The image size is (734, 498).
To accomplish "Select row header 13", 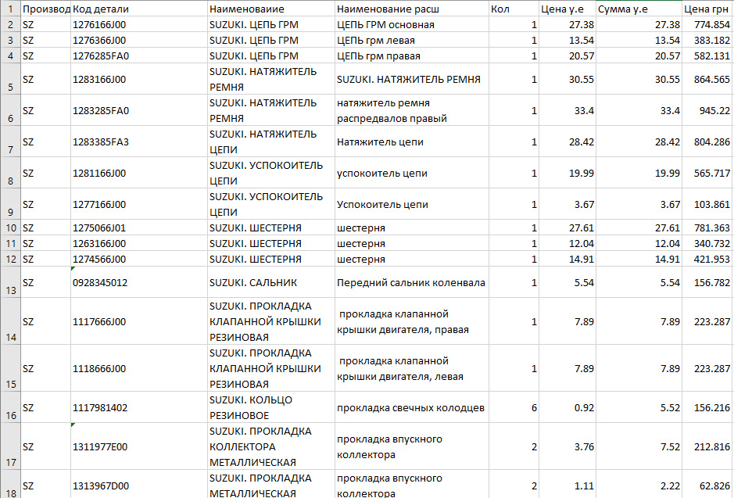I will tap(10, 282).
